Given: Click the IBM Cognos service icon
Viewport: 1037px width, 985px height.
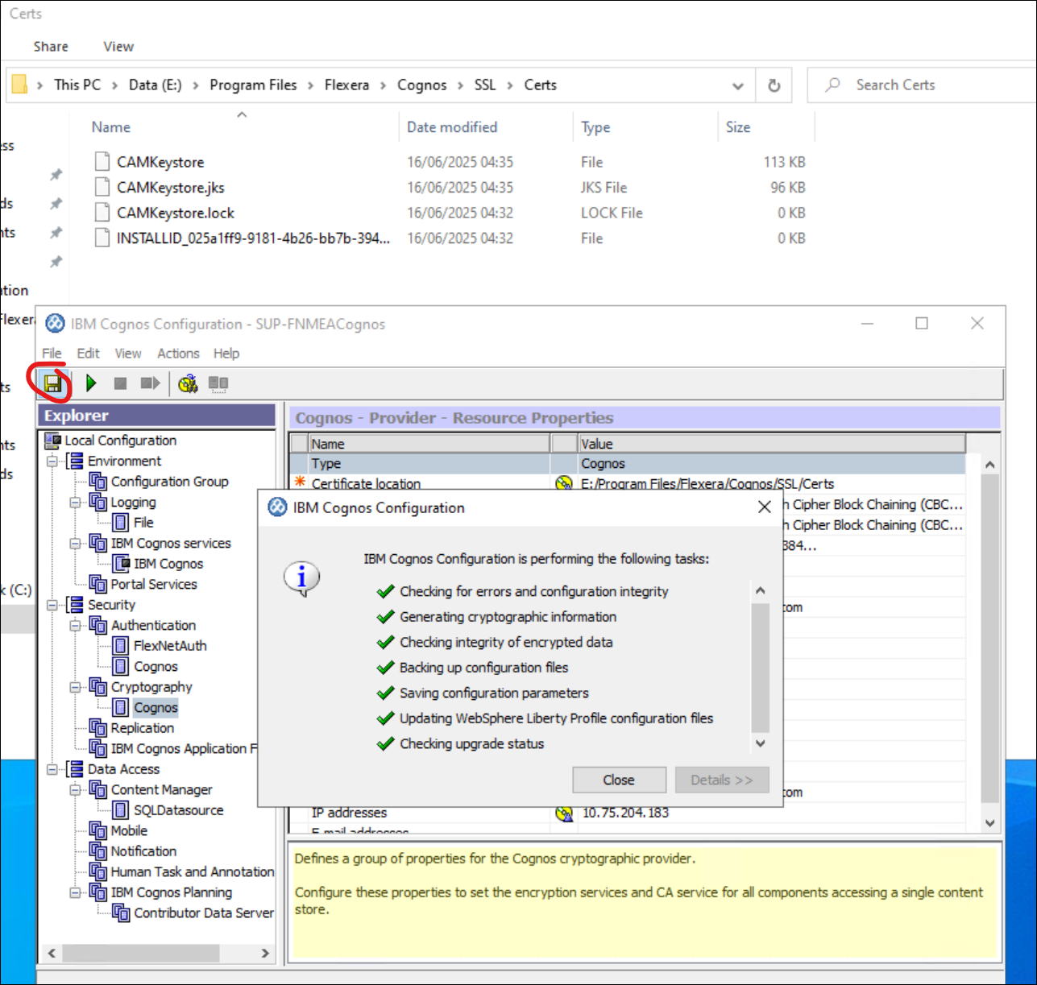Looking at the screenshot, I should coord(122,564).
